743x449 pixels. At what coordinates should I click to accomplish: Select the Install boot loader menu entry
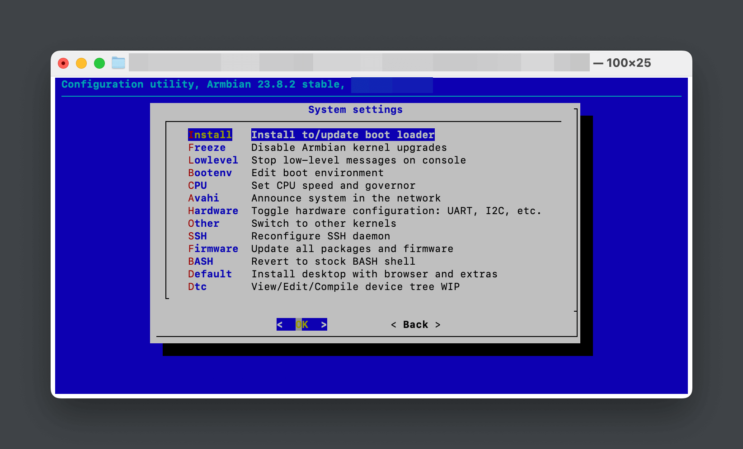pyautogui.click(x=210, y=135)
